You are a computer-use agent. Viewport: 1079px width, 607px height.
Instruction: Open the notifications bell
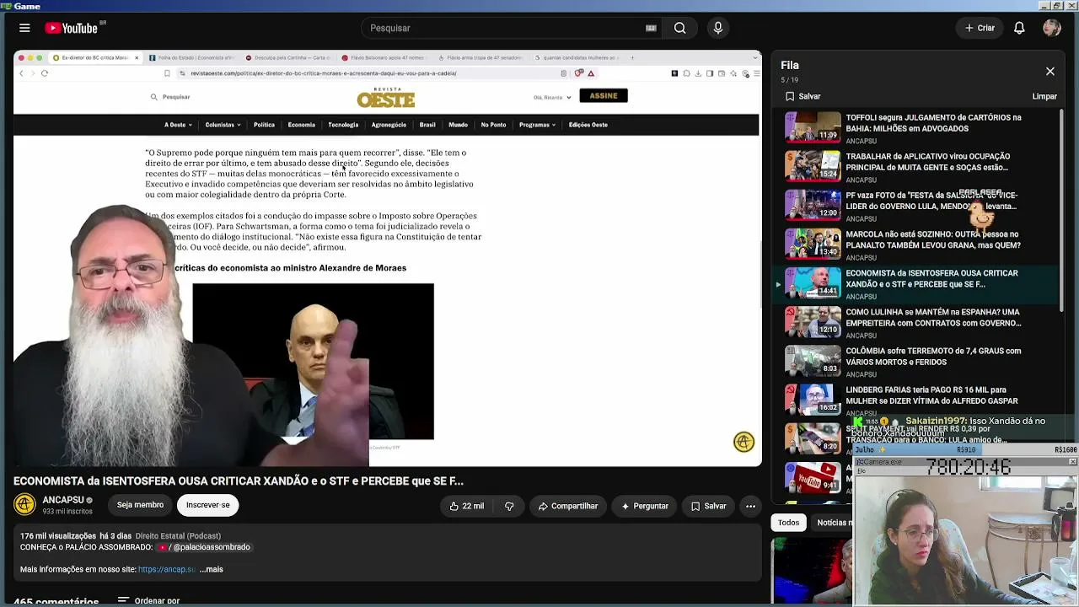pos(1019,28)
